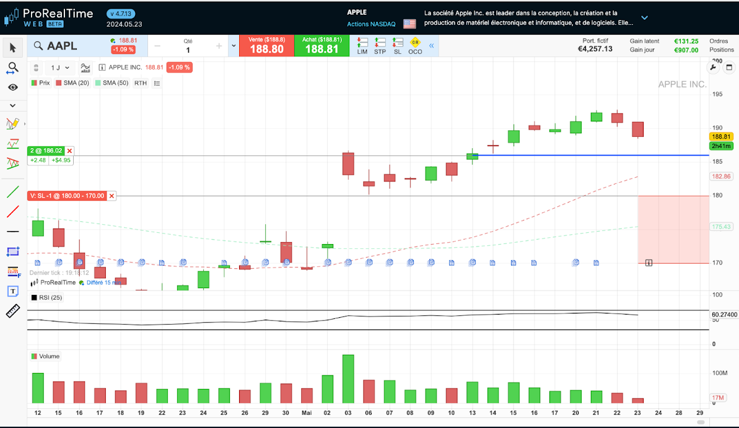This screenshot has width=739, height=428.
Task: Click the SMA 175.43 axis label
Action: point(721,227)
